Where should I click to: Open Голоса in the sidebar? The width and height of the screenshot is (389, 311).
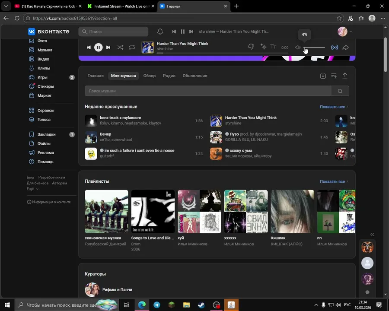pos(44,119)
